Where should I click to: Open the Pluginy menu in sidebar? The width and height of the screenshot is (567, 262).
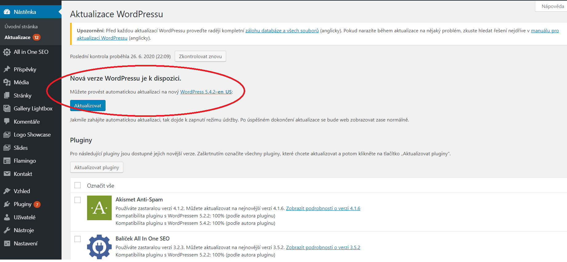click(22, 204)
